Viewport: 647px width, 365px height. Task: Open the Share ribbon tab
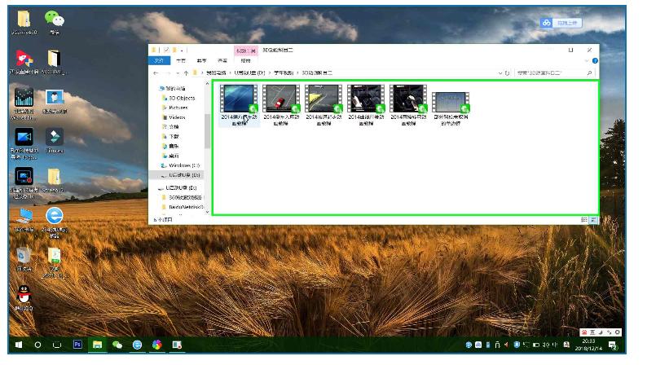(x=201, y=60)
